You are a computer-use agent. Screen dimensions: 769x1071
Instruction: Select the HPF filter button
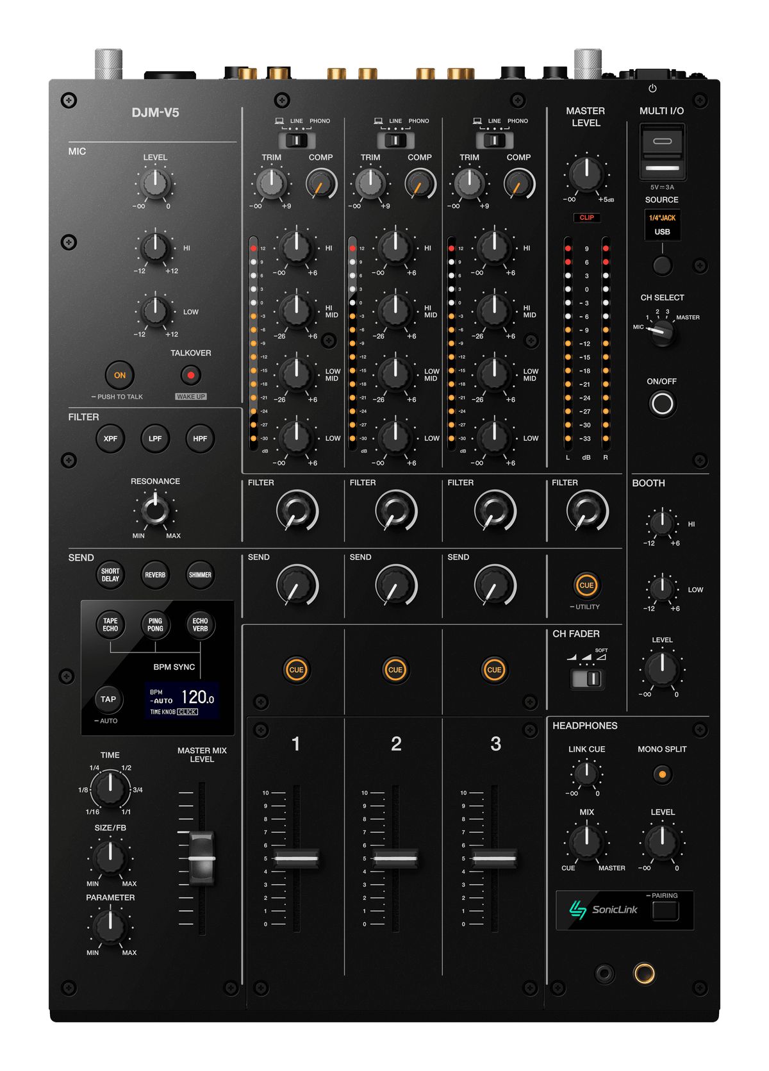(x=200, y=438)
